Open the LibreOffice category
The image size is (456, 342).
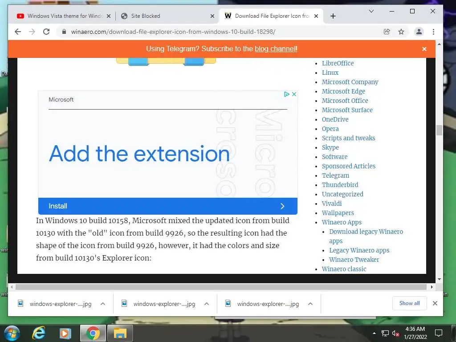coord(338,63)
